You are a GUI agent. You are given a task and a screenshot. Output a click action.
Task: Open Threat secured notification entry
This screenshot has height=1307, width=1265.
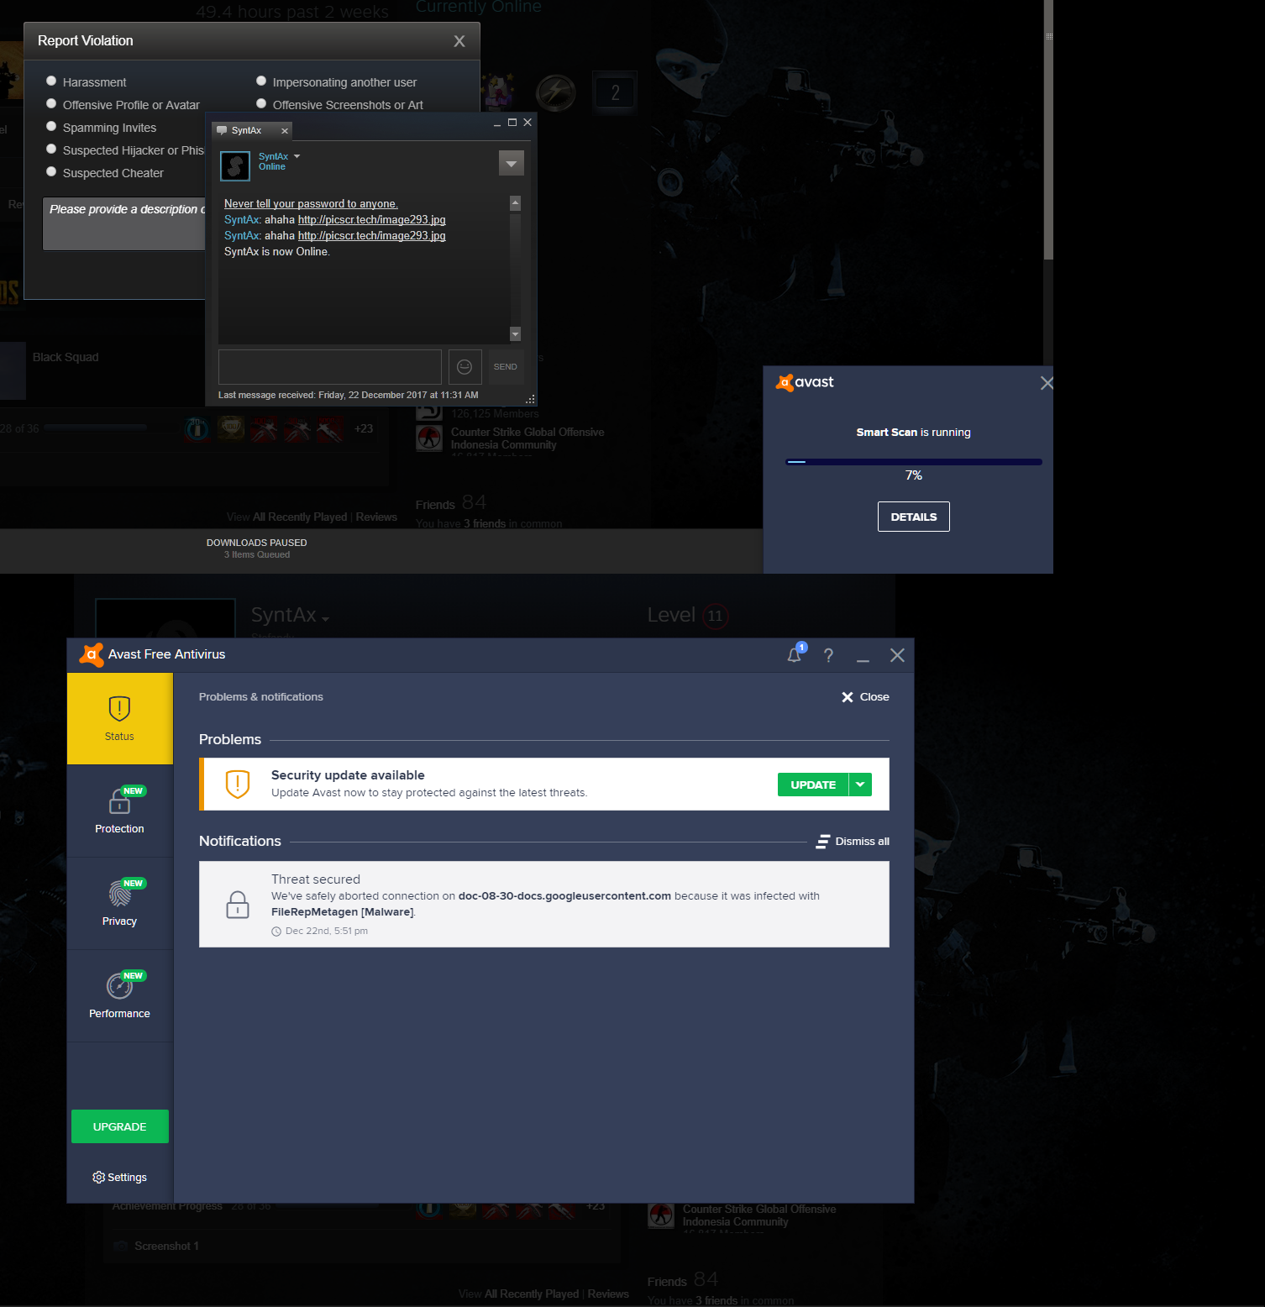[544, 905]
